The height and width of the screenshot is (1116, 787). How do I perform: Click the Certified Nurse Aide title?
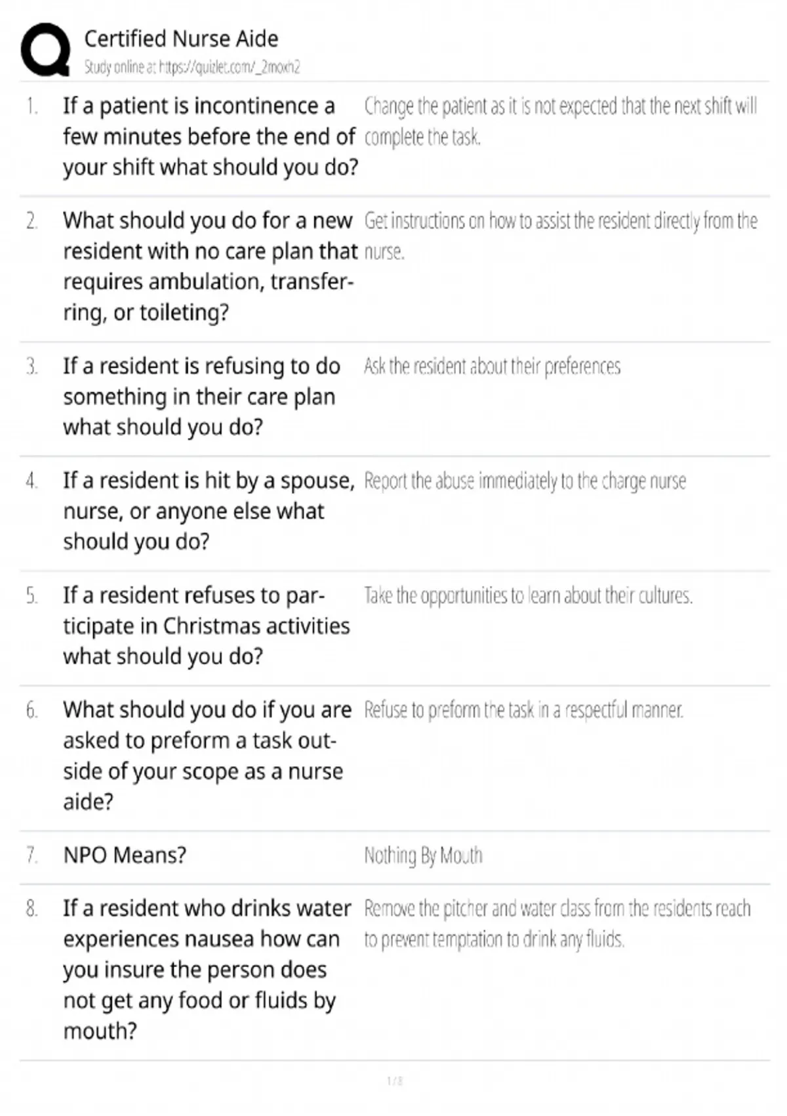(x=181, y=39)
